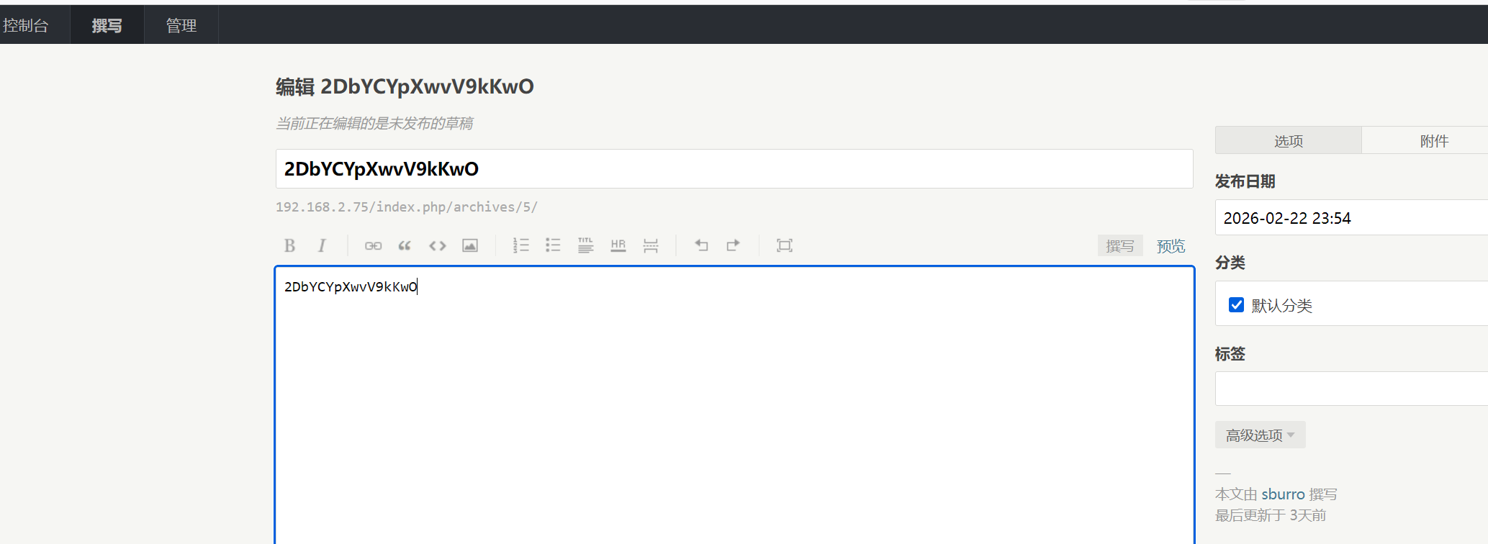Undo the last edit in the editor
The width and height of the screenshot is (1488, 544).
click(x=701, y=246)
